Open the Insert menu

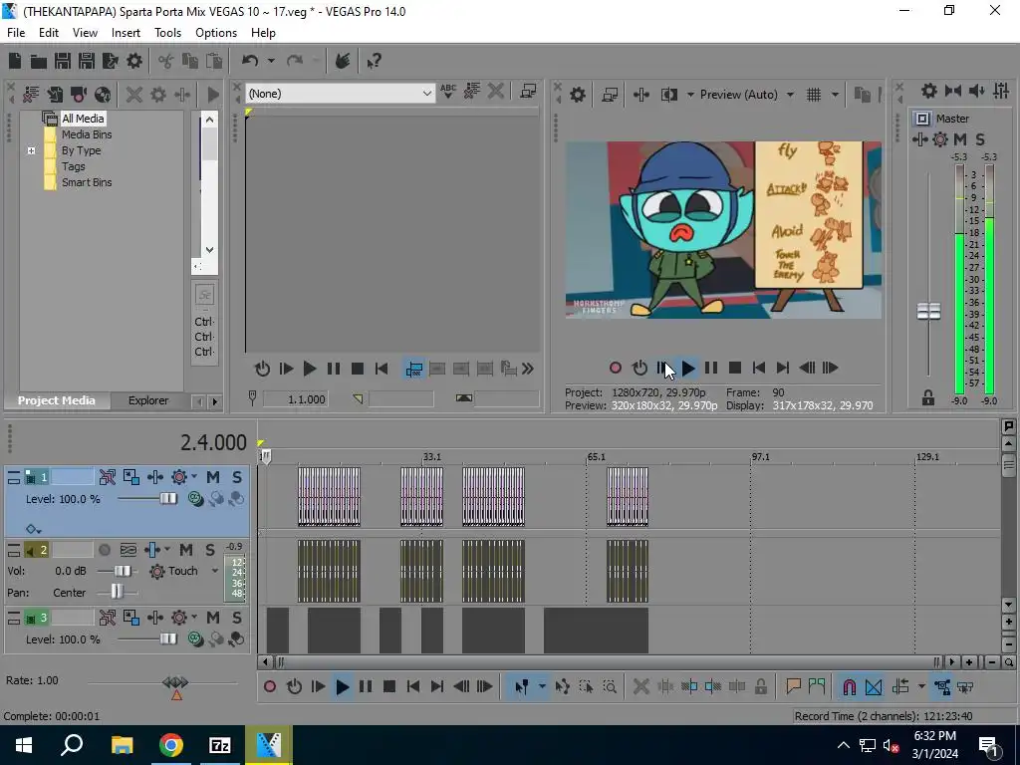pyautogui.click(x=126, y=33)
